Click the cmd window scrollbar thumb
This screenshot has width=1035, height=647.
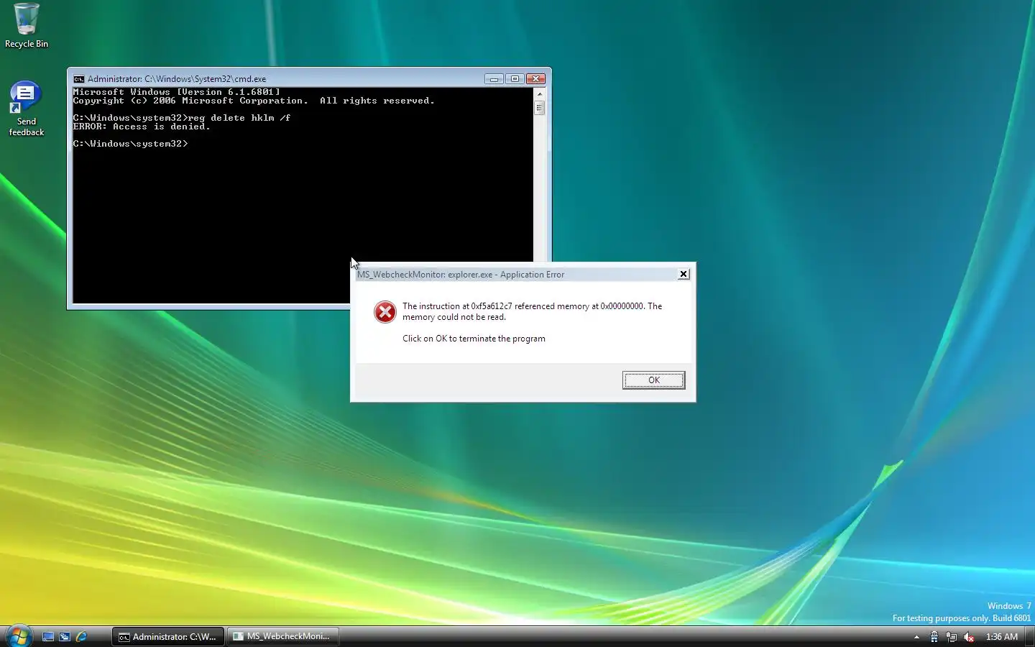pyautogui.click(x=540, y=108)
